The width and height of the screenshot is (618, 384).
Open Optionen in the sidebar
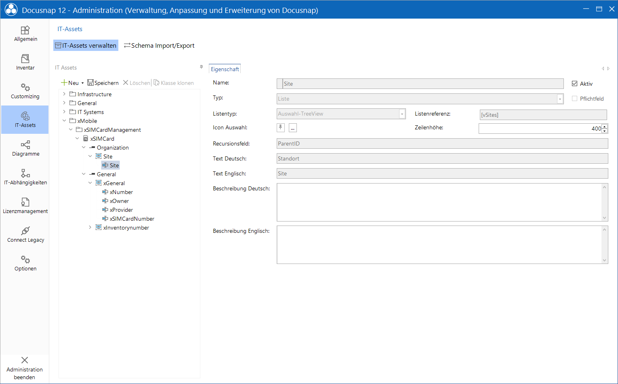coord(25,264)
